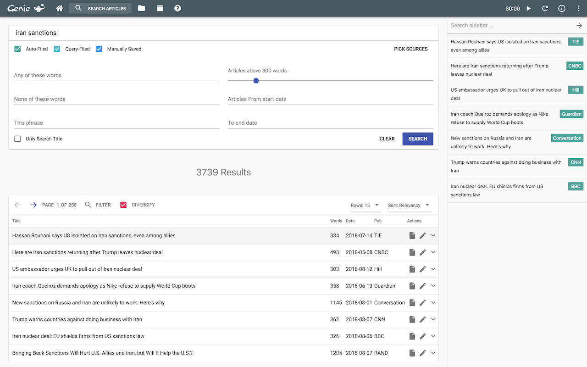Expand the Hill article row chevron
This screenshot has width=587, height=367.
pos(433,269)
